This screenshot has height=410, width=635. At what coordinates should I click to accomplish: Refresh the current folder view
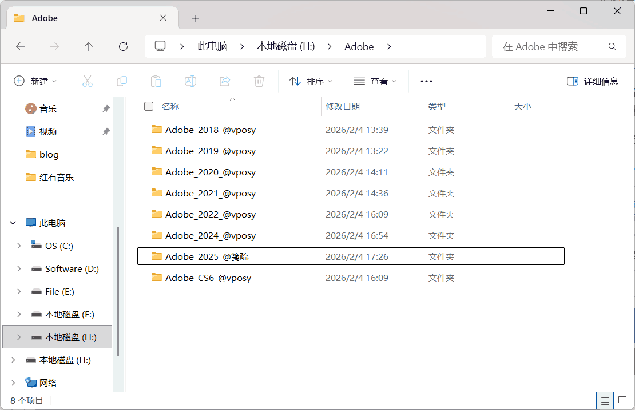tap(123, 46)
